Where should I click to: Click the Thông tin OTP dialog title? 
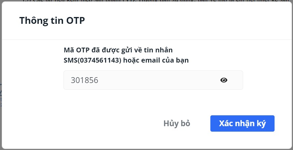click(x=52, y=20)
